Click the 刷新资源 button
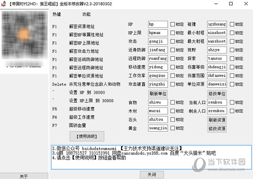The width and height of the screenshot is (253, 179). [217, 120]
